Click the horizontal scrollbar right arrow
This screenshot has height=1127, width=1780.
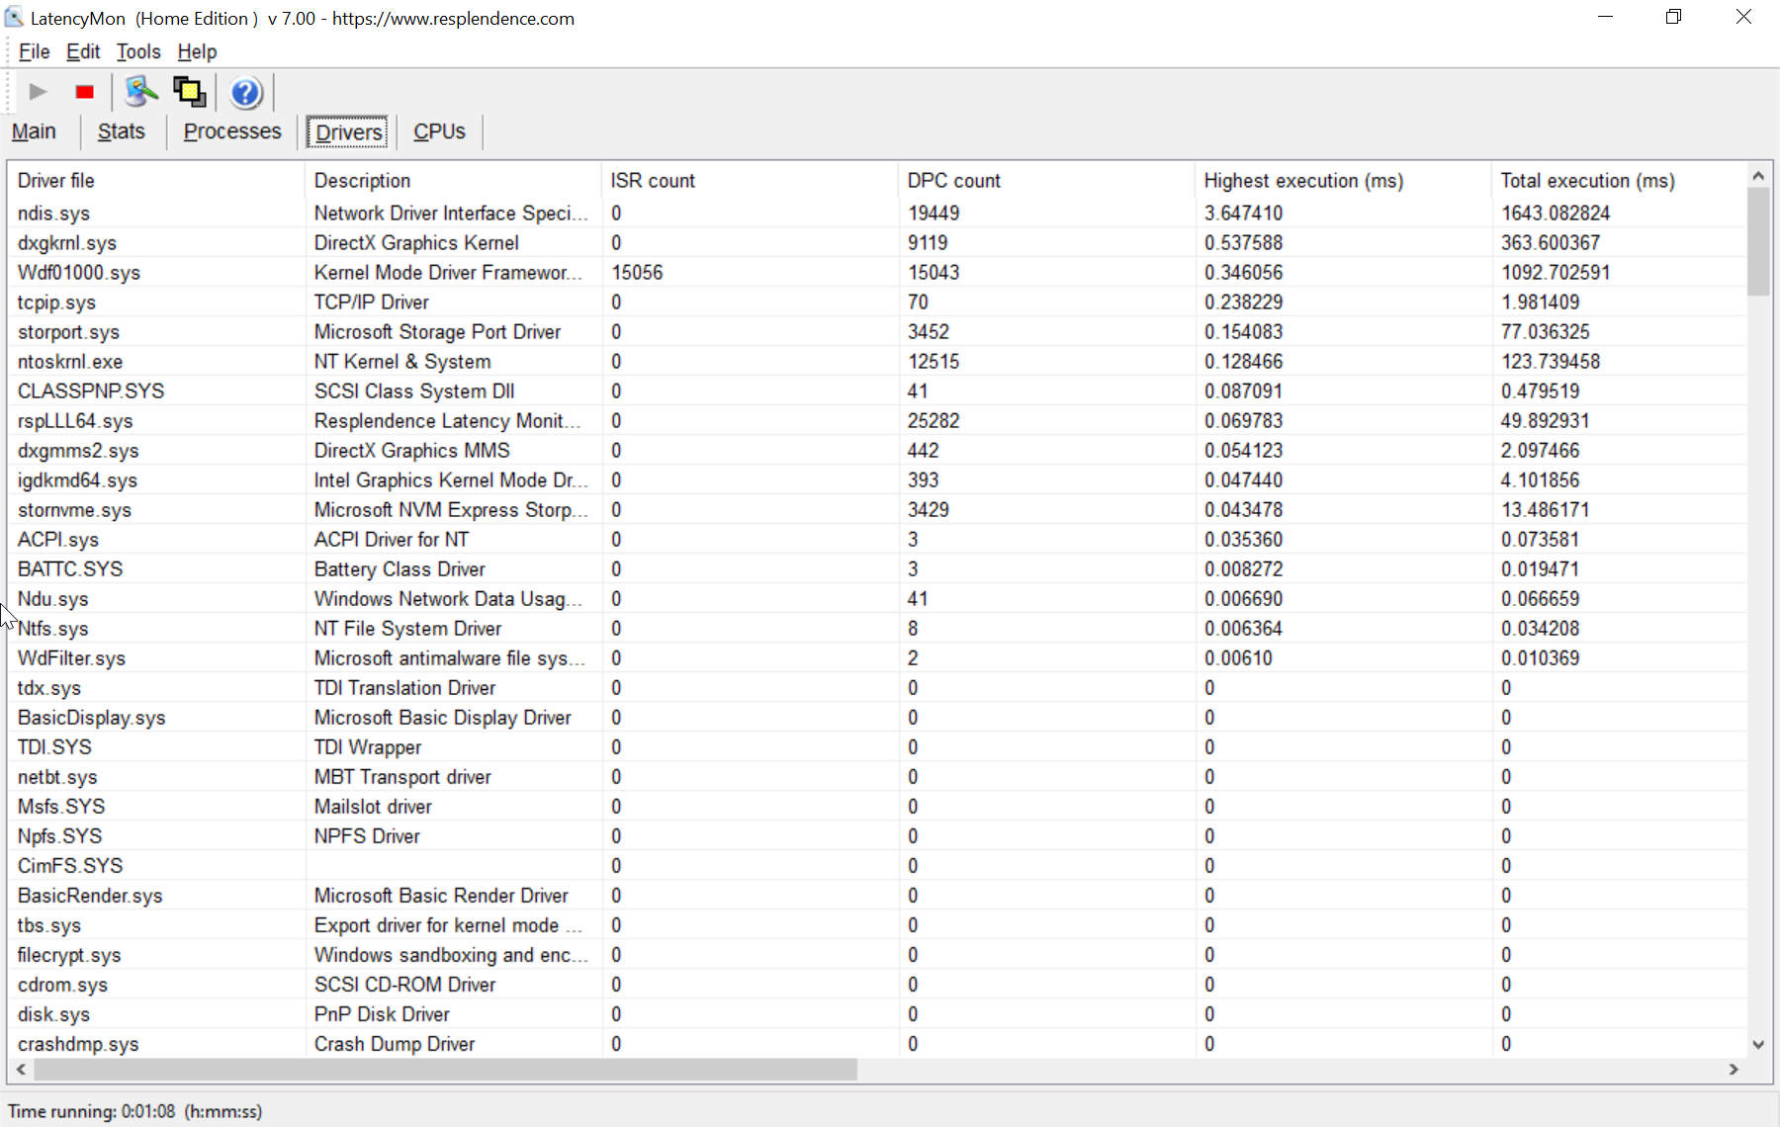click(x=1734, y=1070)
